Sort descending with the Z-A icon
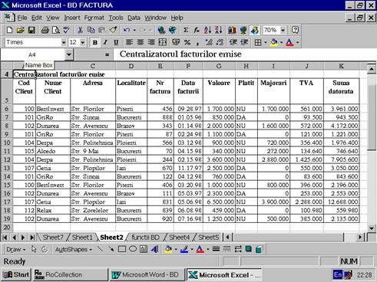Viewport: 377px width, 282px height. pyautogui.click(x=218, y=30)
